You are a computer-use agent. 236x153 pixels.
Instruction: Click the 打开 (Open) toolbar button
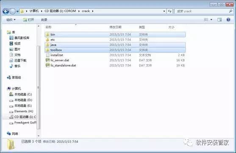coord(28,20)
